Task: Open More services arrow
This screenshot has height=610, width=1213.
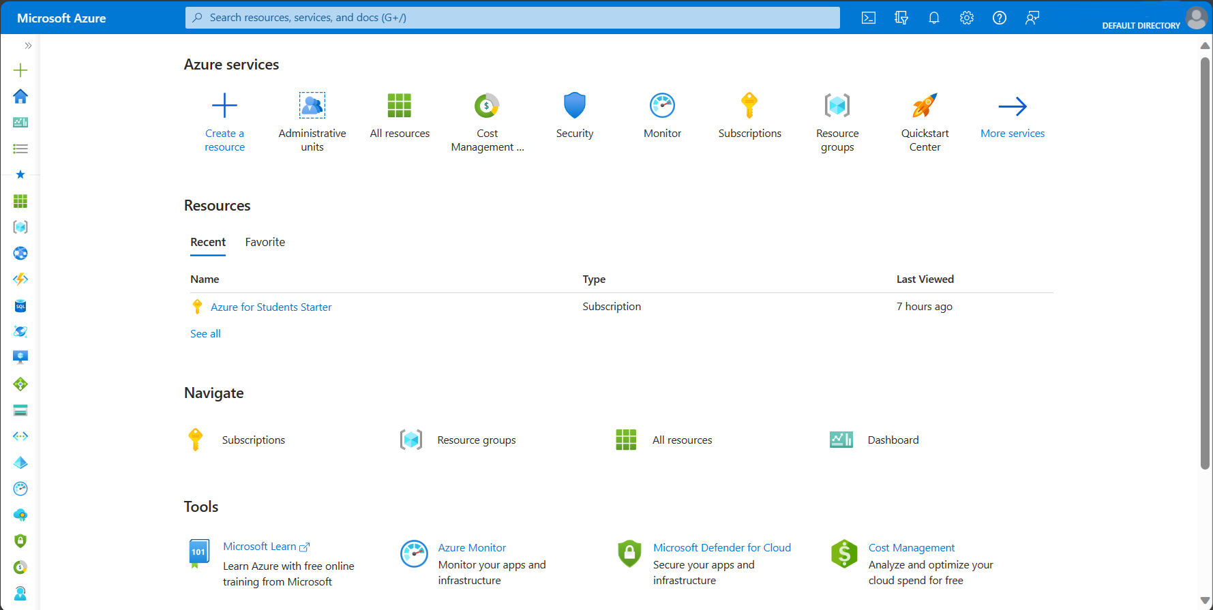Action: pos(1013,106)
